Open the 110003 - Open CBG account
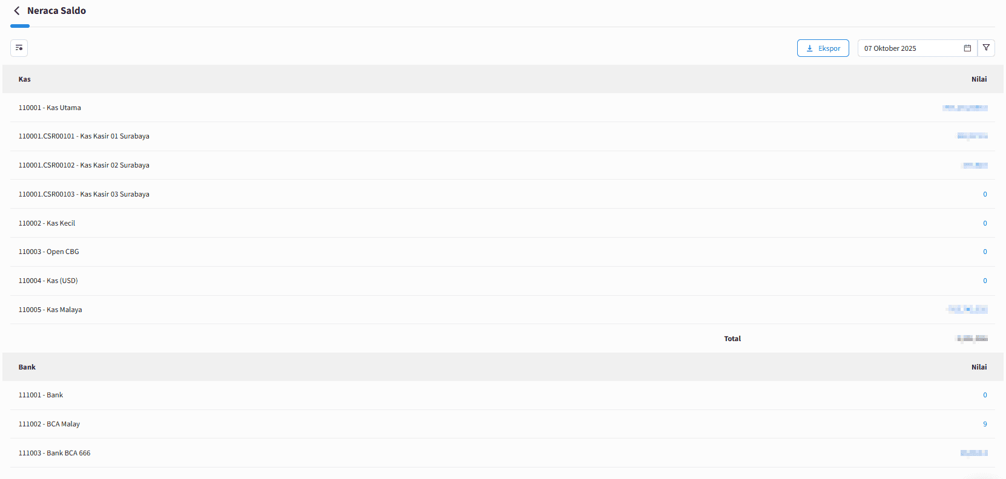This screenshot has height=479, width=1006. pos(48,252)
